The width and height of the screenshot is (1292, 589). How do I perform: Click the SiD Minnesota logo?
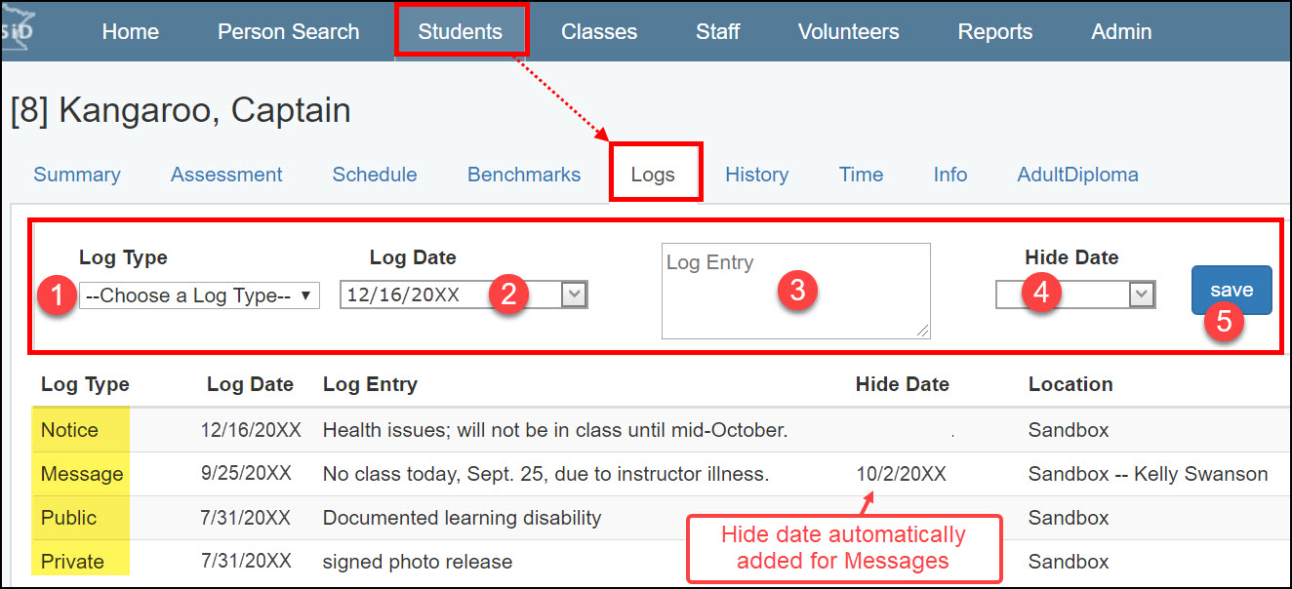point(18,29)
